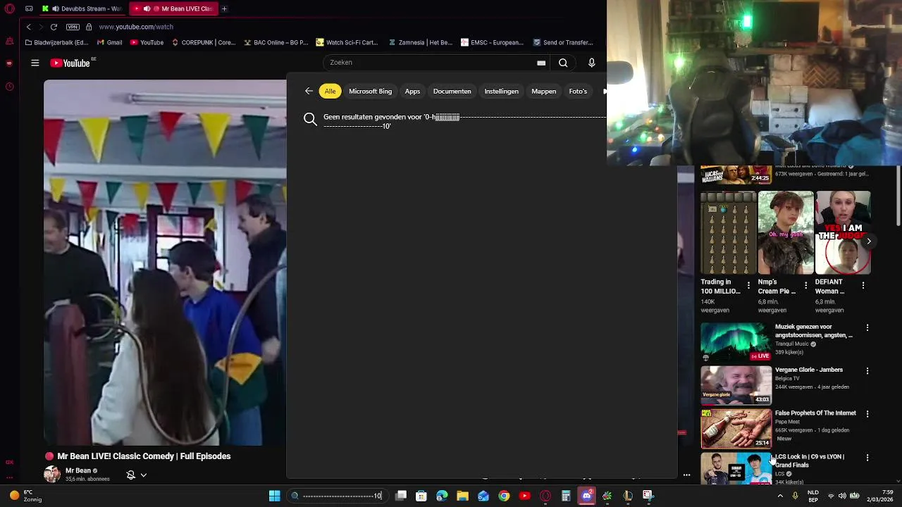
Task: Open a new browser tab with plus
Action: click(224, 8)
